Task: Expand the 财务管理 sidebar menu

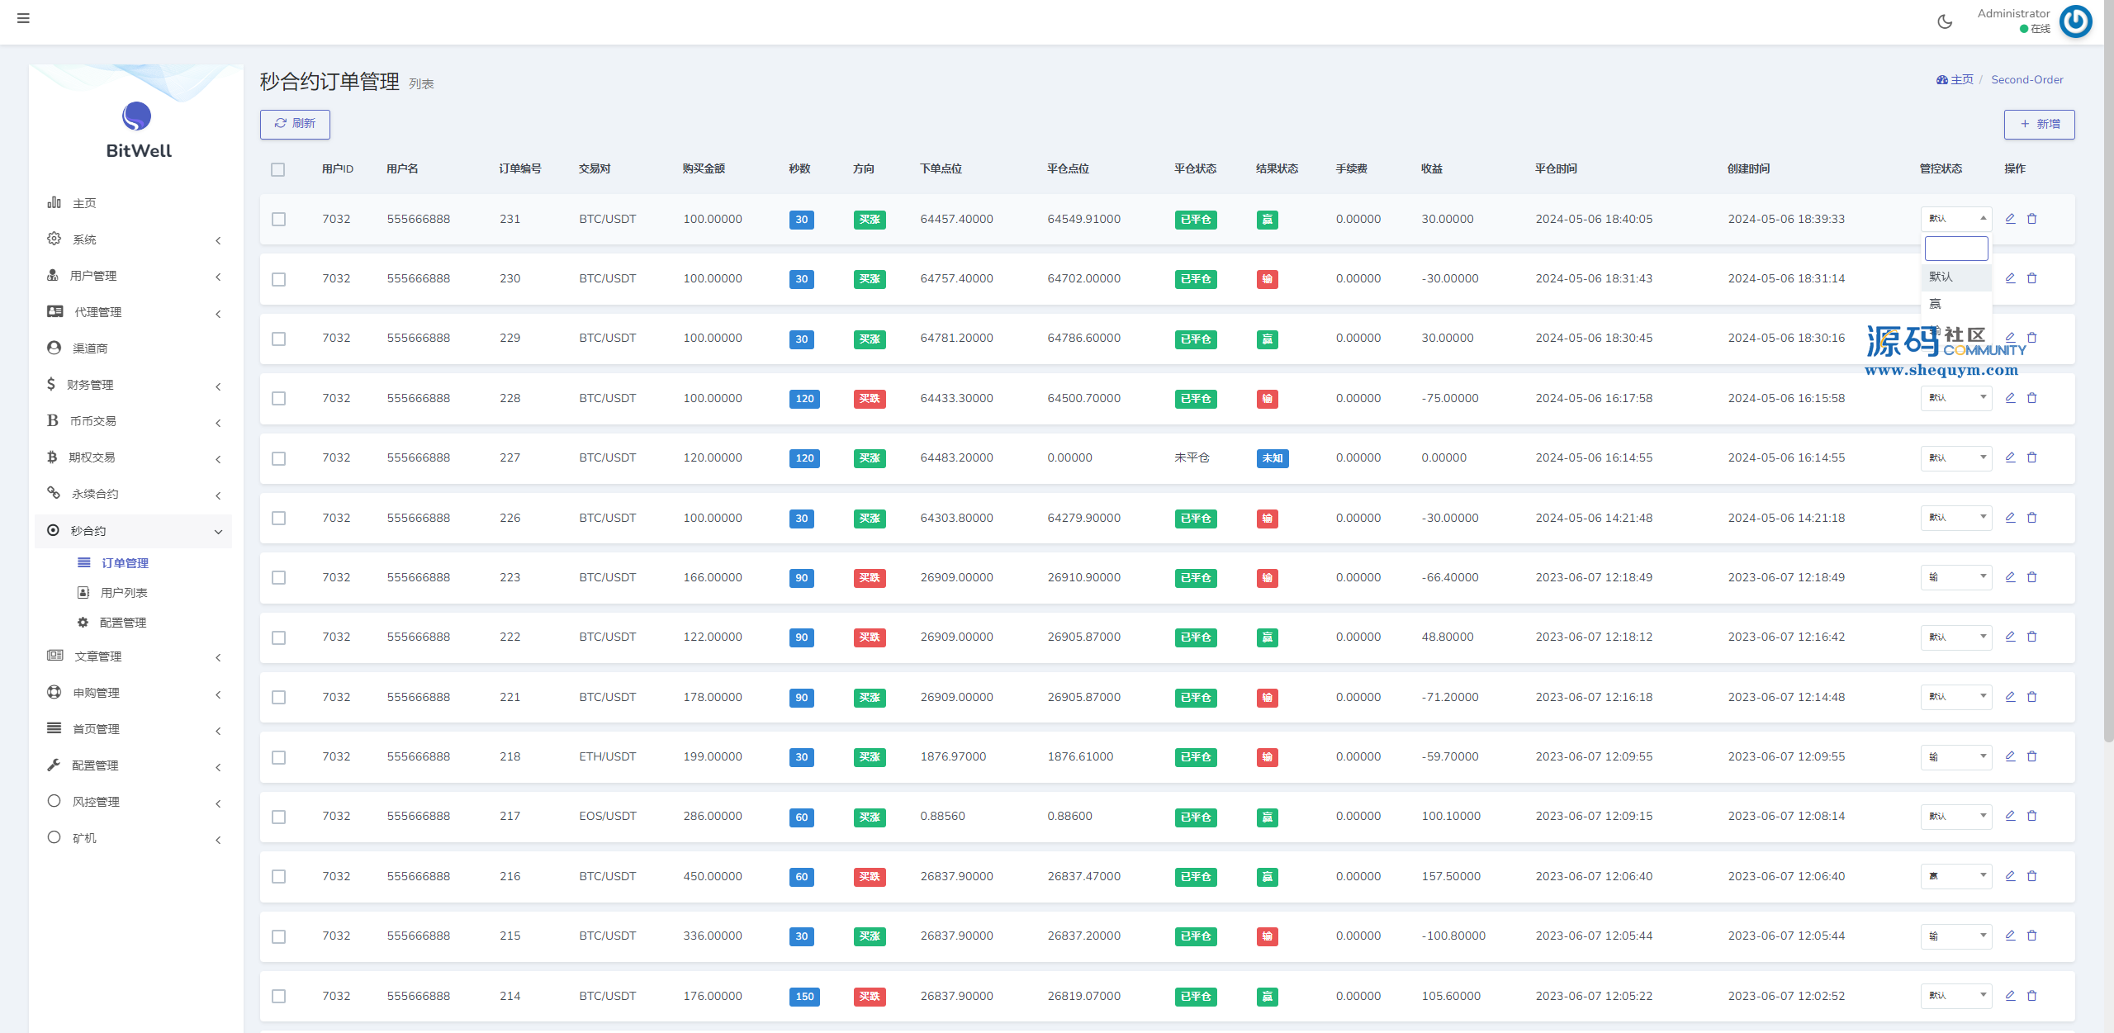Action: [x=134, y=385]
